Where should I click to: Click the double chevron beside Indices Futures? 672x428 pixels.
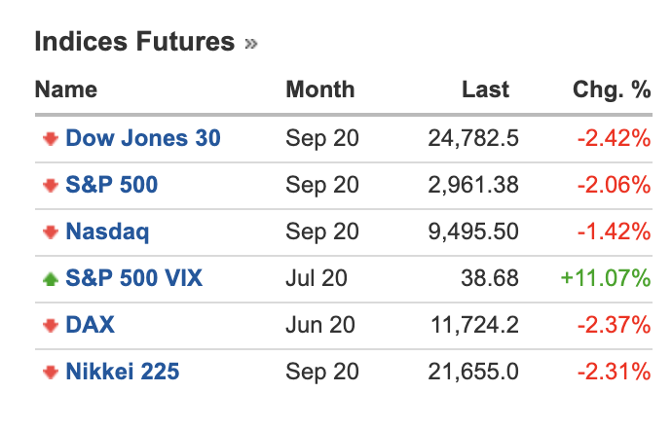click(x=250, y=44)
